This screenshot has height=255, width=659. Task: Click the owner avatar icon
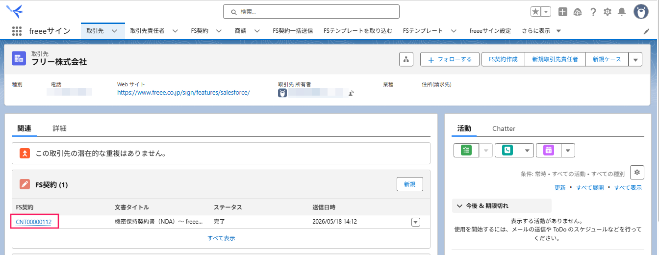click(282, 93)
